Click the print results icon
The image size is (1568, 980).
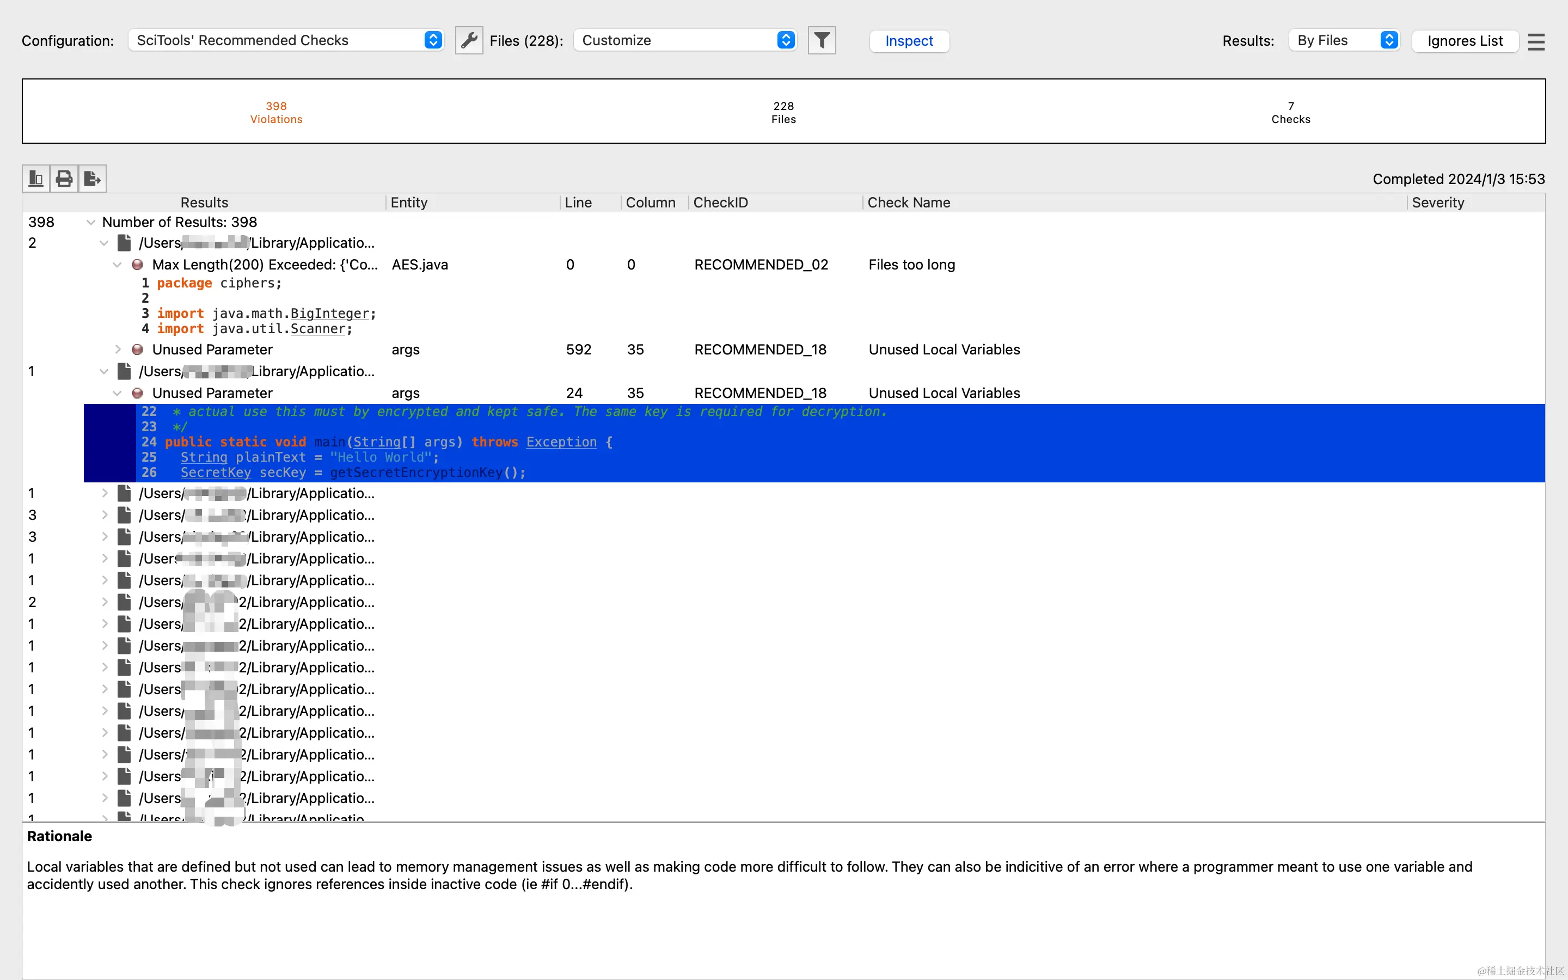click(64, 178)
